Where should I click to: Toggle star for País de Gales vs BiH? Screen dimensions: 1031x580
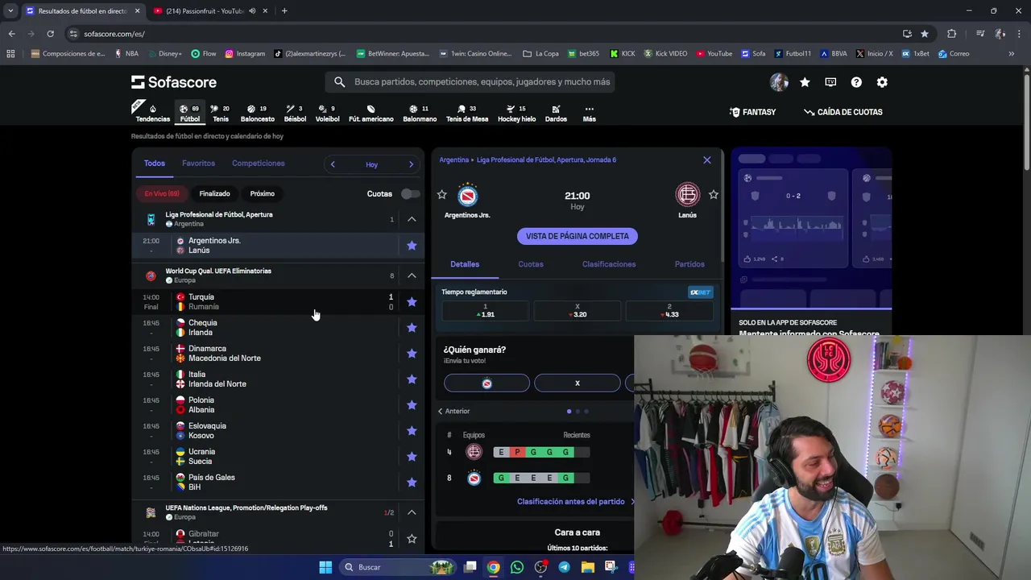coord(412,483)
